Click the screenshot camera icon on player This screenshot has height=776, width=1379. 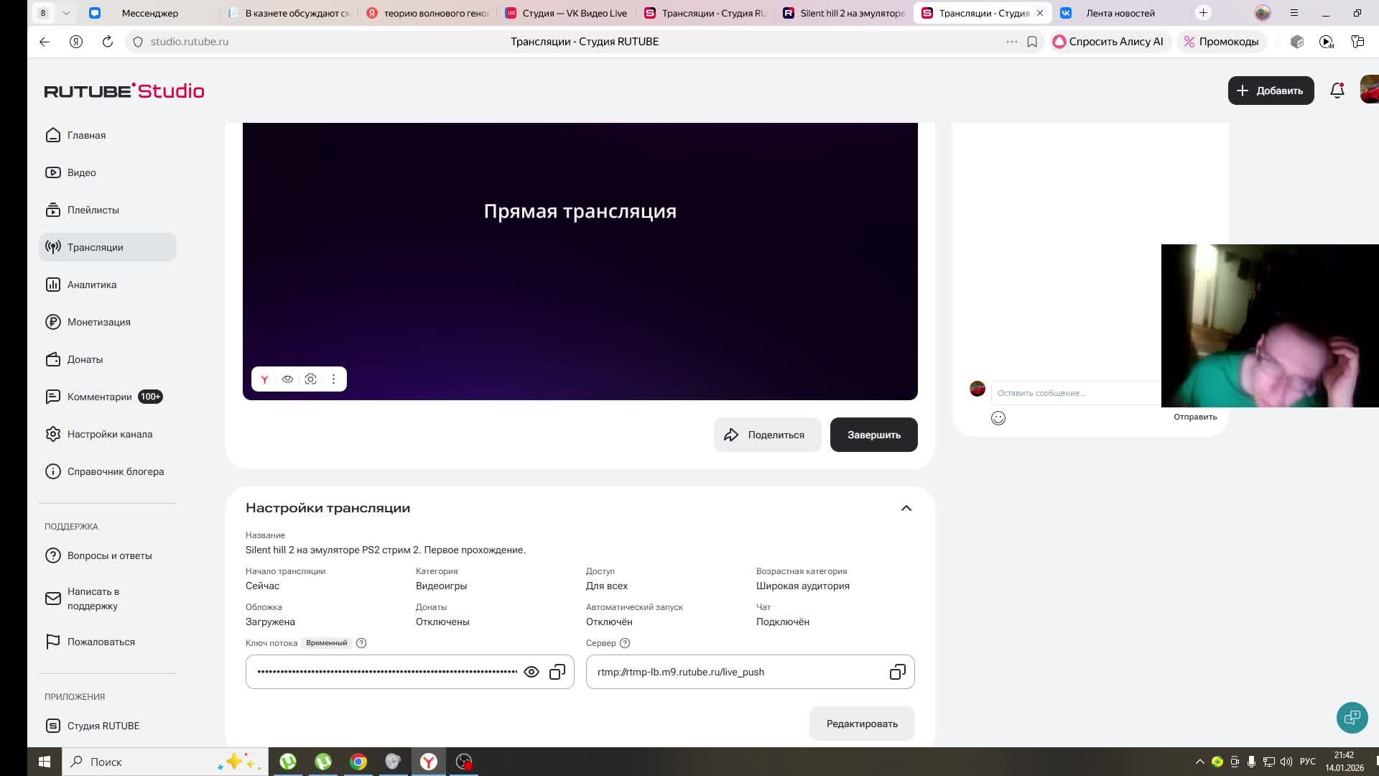[310, 379]
